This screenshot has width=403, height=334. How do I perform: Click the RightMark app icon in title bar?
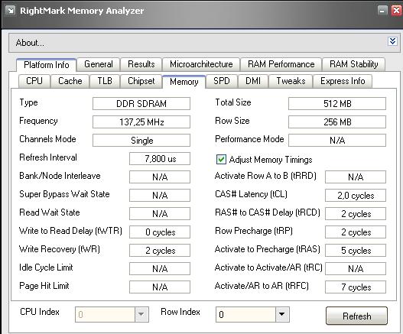pos(10,11)
